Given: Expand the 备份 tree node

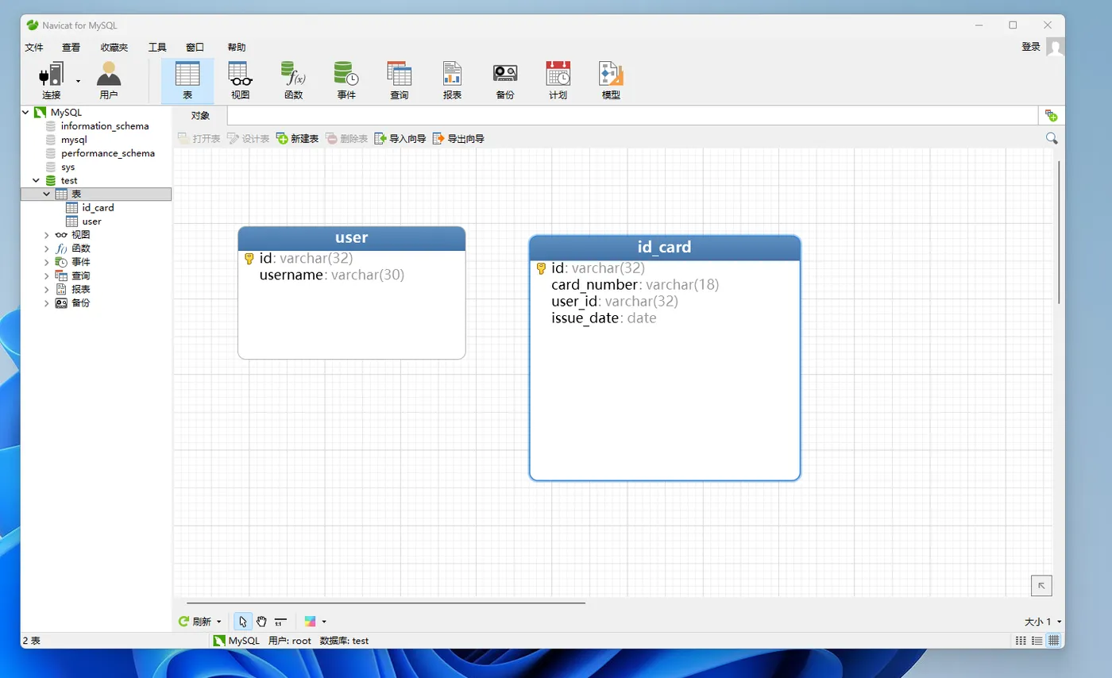Looking at the screenshot, I should 47,302.
